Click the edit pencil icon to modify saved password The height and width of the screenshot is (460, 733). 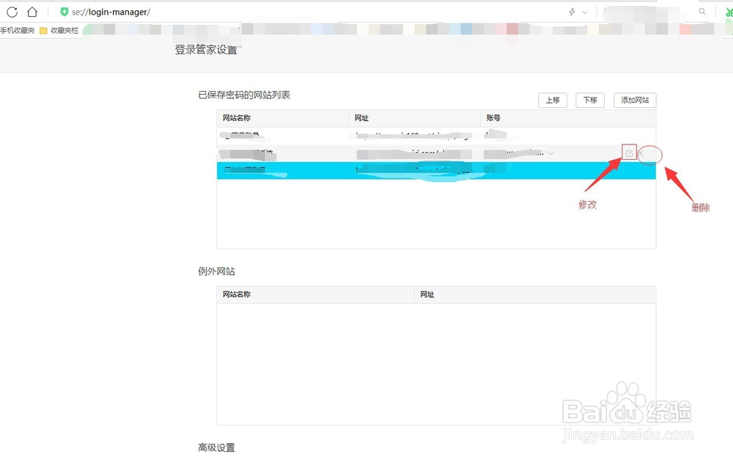(x=630, y=154)
